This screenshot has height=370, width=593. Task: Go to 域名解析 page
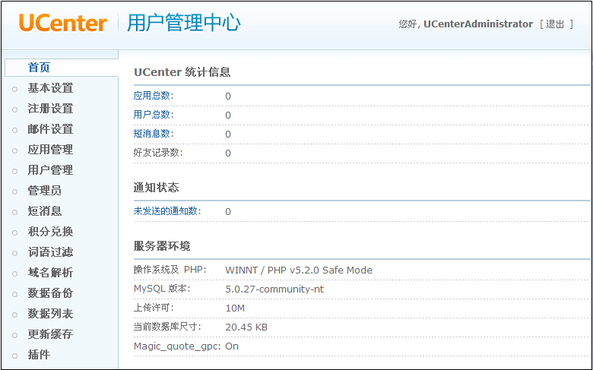tap(50, 273)
